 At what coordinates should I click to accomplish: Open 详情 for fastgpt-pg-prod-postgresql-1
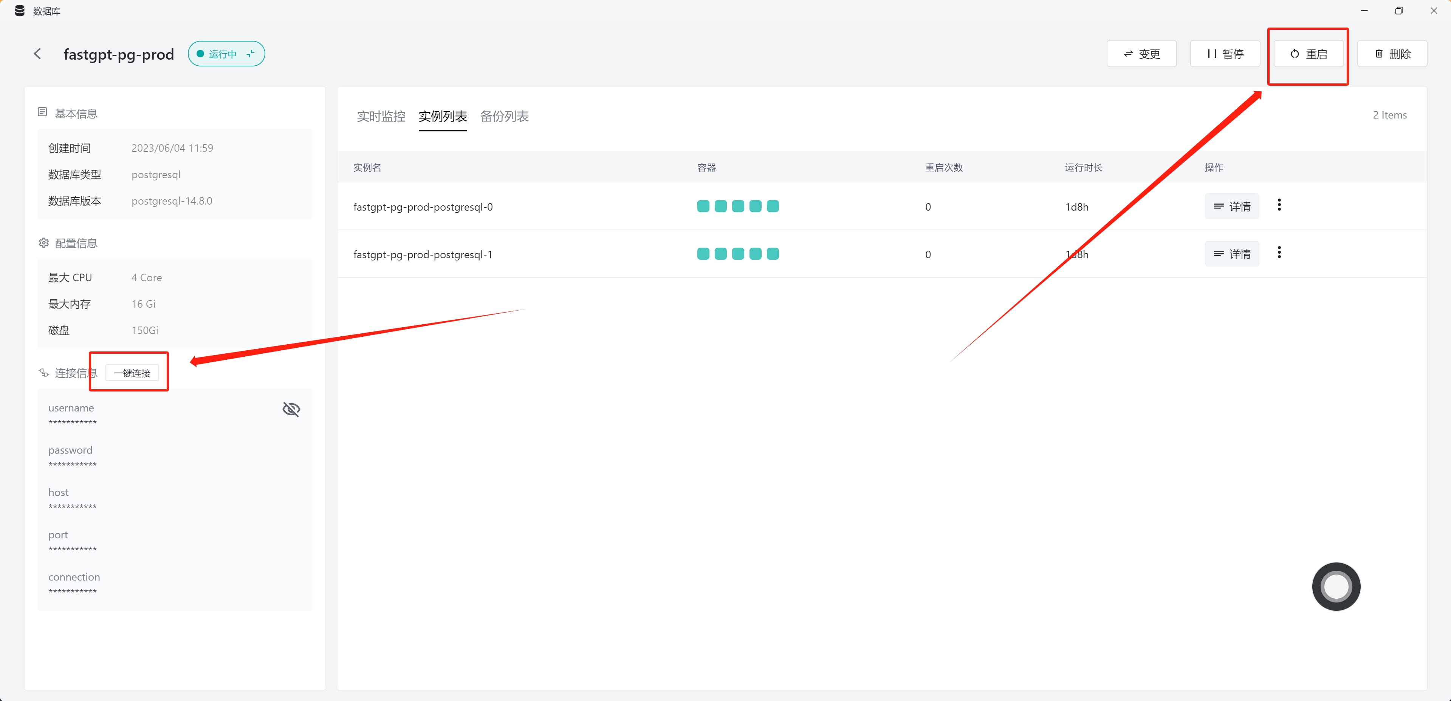click(x=1231, y=254)
